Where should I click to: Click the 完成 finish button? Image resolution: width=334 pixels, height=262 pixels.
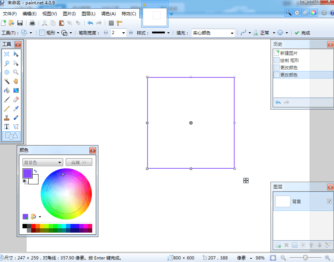pyautogui.click(x=302, y=33)
